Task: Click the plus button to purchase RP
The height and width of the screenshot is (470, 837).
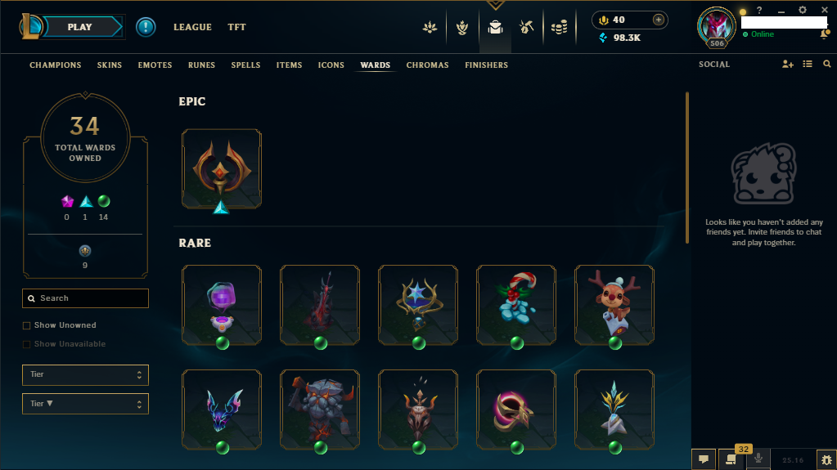Action: 658,20
